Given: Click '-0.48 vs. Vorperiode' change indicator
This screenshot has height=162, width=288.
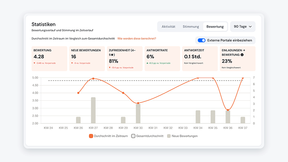Looking at the screenshot, I should point(45,63).
